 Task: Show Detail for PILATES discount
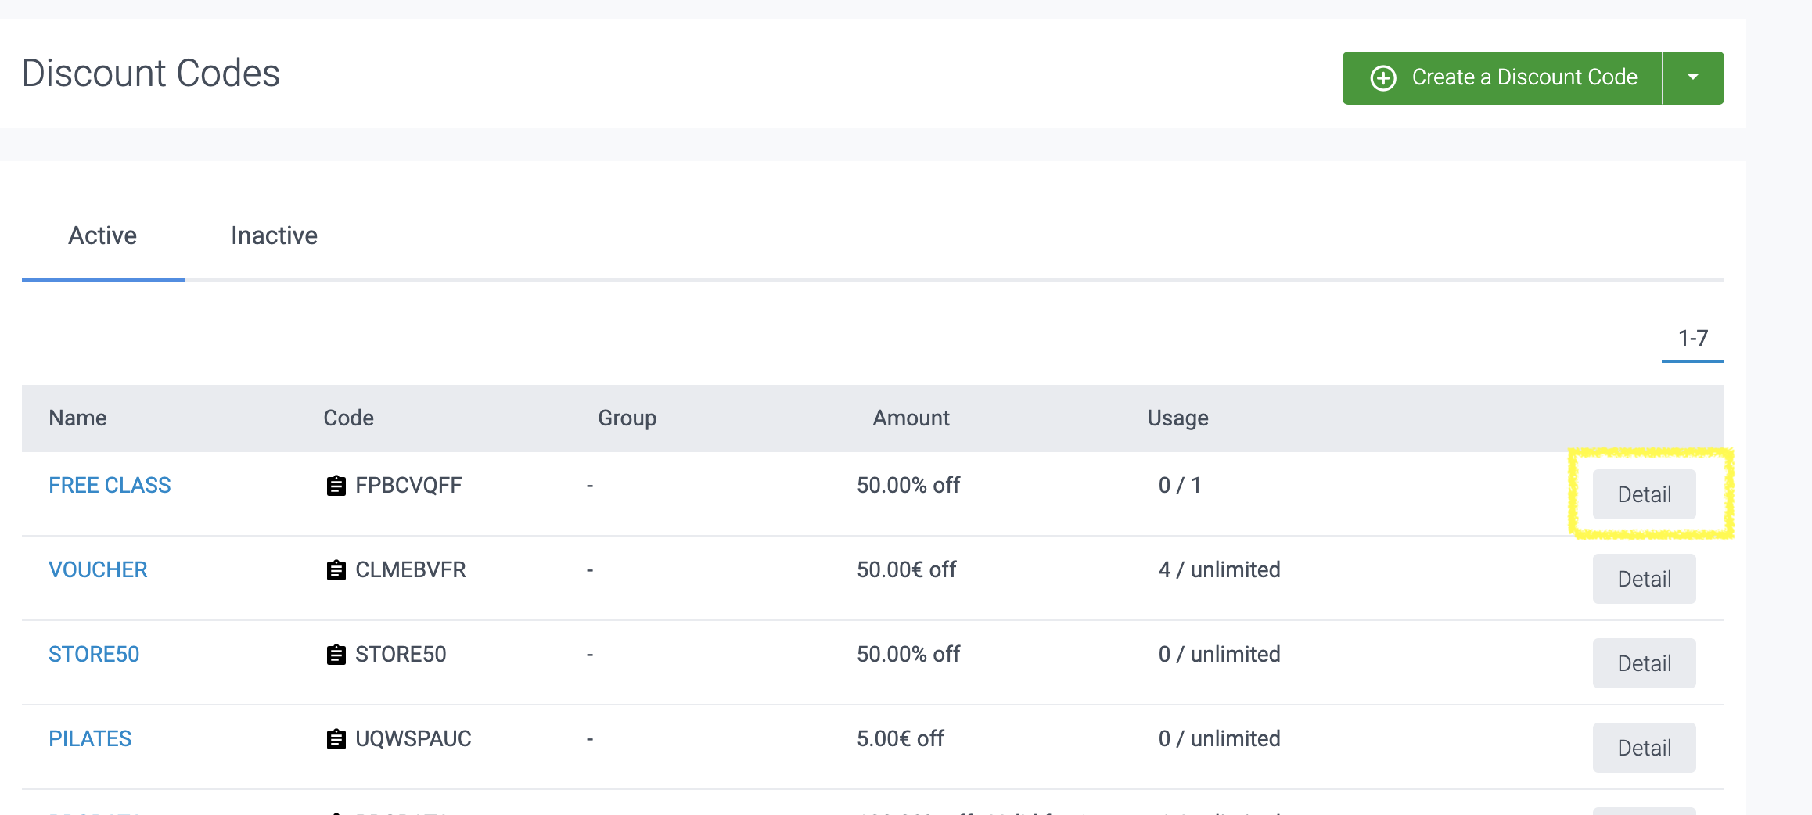1644,748
